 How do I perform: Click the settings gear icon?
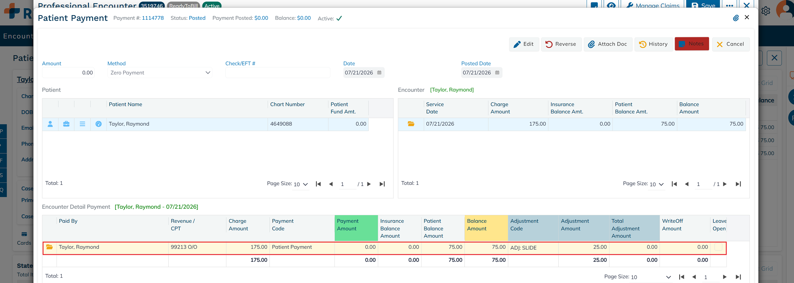point(766,11)
